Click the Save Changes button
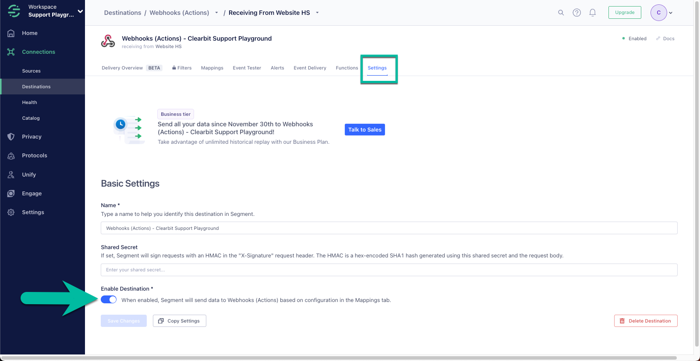The width and height of the screenshot is (700, 361). pos(124,321)
